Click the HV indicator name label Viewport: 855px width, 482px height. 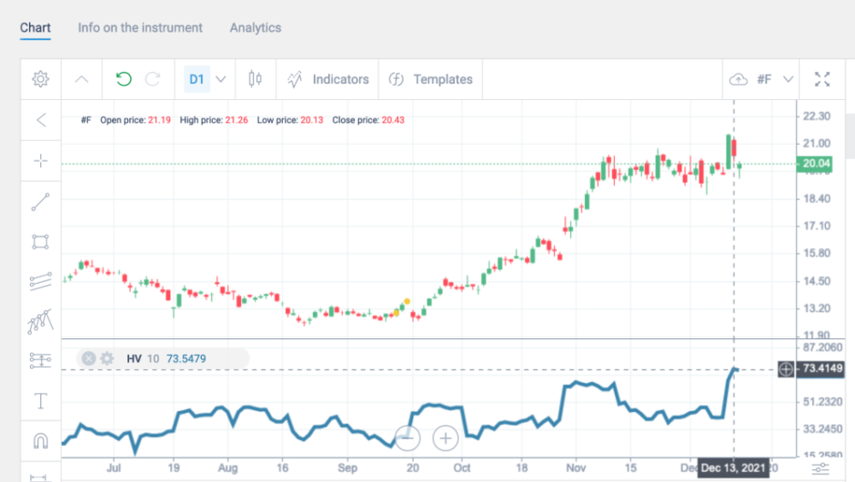pos(134,359)
